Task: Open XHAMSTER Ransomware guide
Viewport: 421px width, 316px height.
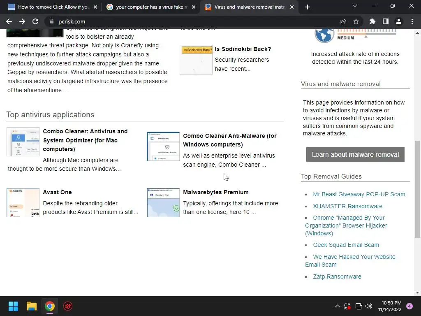Action: point(348,206)
